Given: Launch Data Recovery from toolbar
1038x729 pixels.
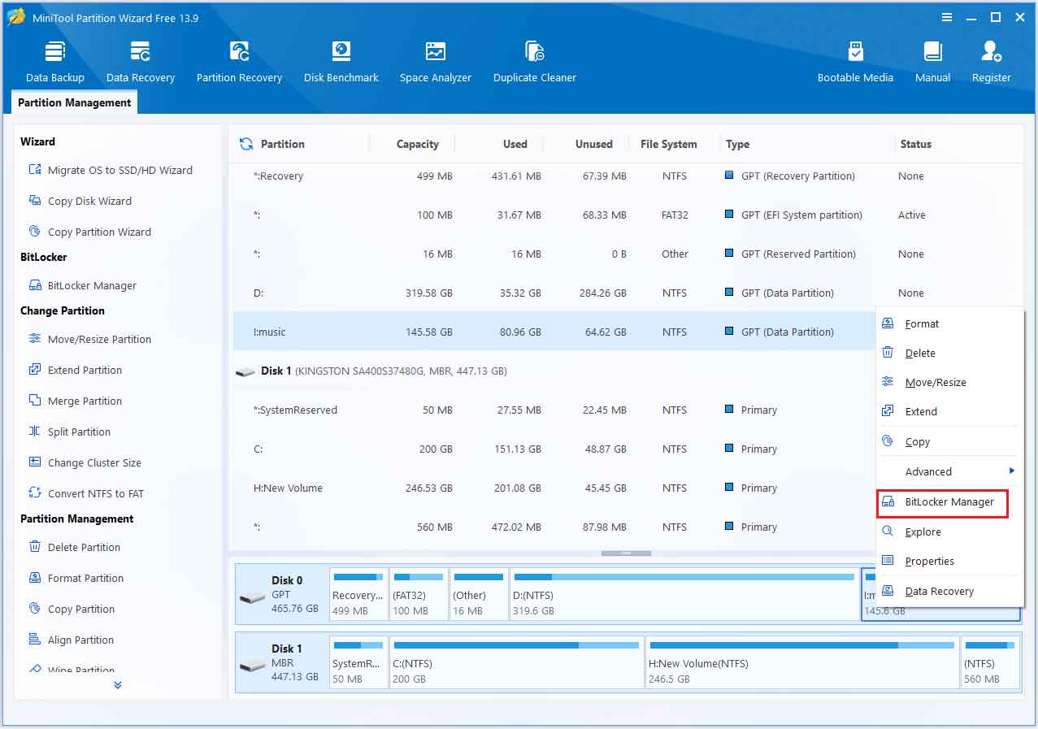Looking at the screenshot, I should (x=141, y=62).
